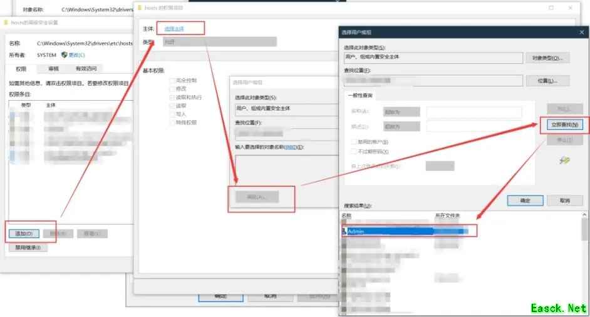Click the 添加(D) button
This screenshot has width=590, height=317.
coord(24,234)
